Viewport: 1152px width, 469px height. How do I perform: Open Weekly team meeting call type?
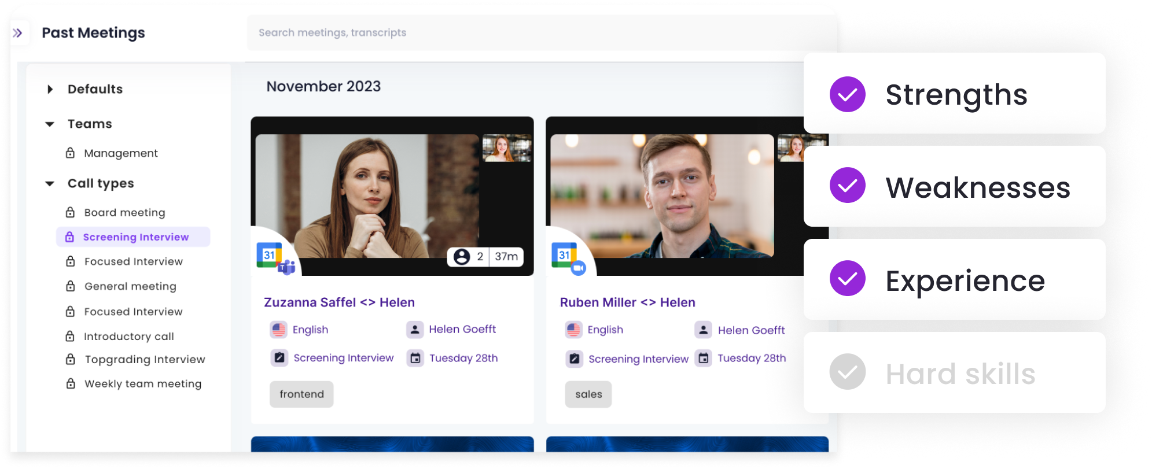click(x=142, y=384)
